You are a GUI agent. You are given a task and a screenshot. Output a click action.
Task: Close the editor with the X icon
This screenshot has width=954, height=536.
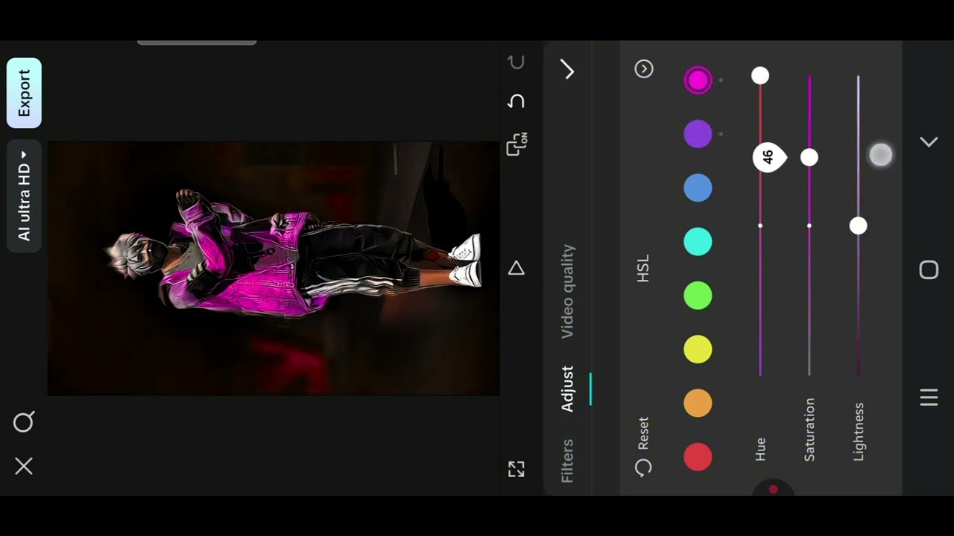tap(24, 467)
